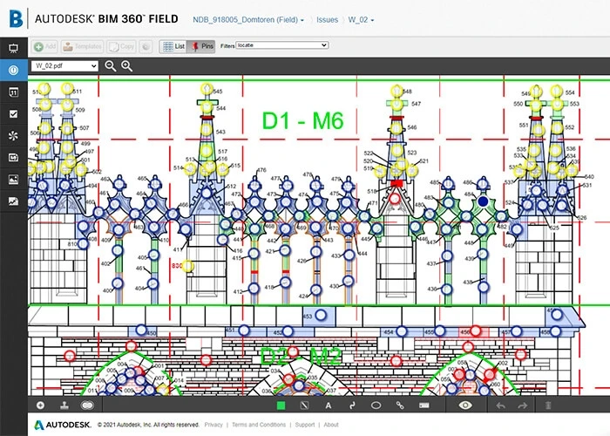This screenshot has height=436, width=610.
Task: Open the About link in footer
Action: pos(331,425)
